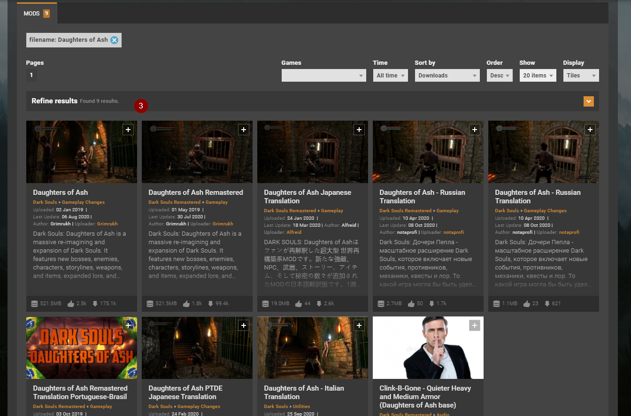Open Display dropdown set to Tiles
Screen dimensions: 631x416
click(x=581, y=76)
